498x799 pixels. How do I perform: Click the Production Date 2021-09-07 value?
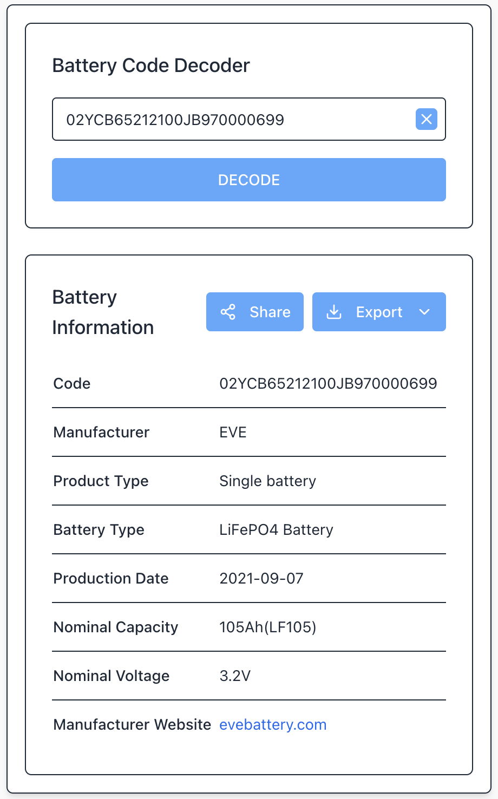point(261,578)
